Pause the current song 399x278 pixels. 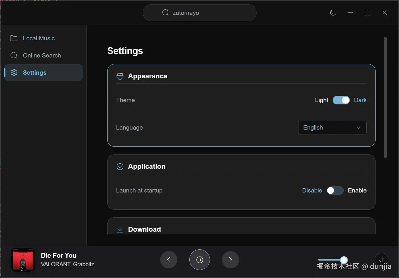tap(200, 260)
